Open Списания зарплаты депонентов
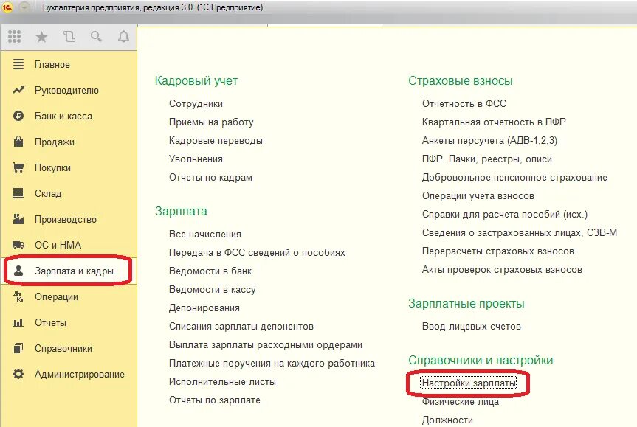The height and width of the screenshot is (427, 637). [x=241, y=327]
